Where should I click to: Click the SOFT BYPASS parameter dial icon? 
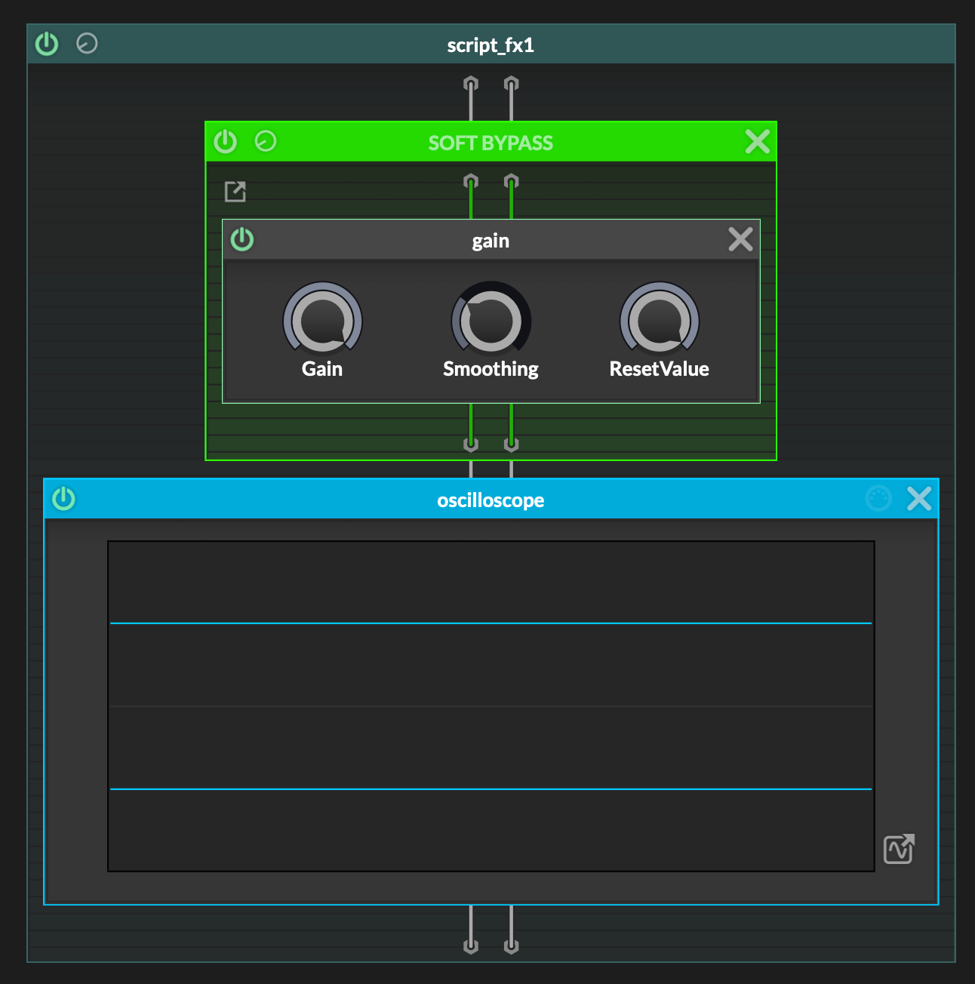pyautogui.click(x=266, y=141)
